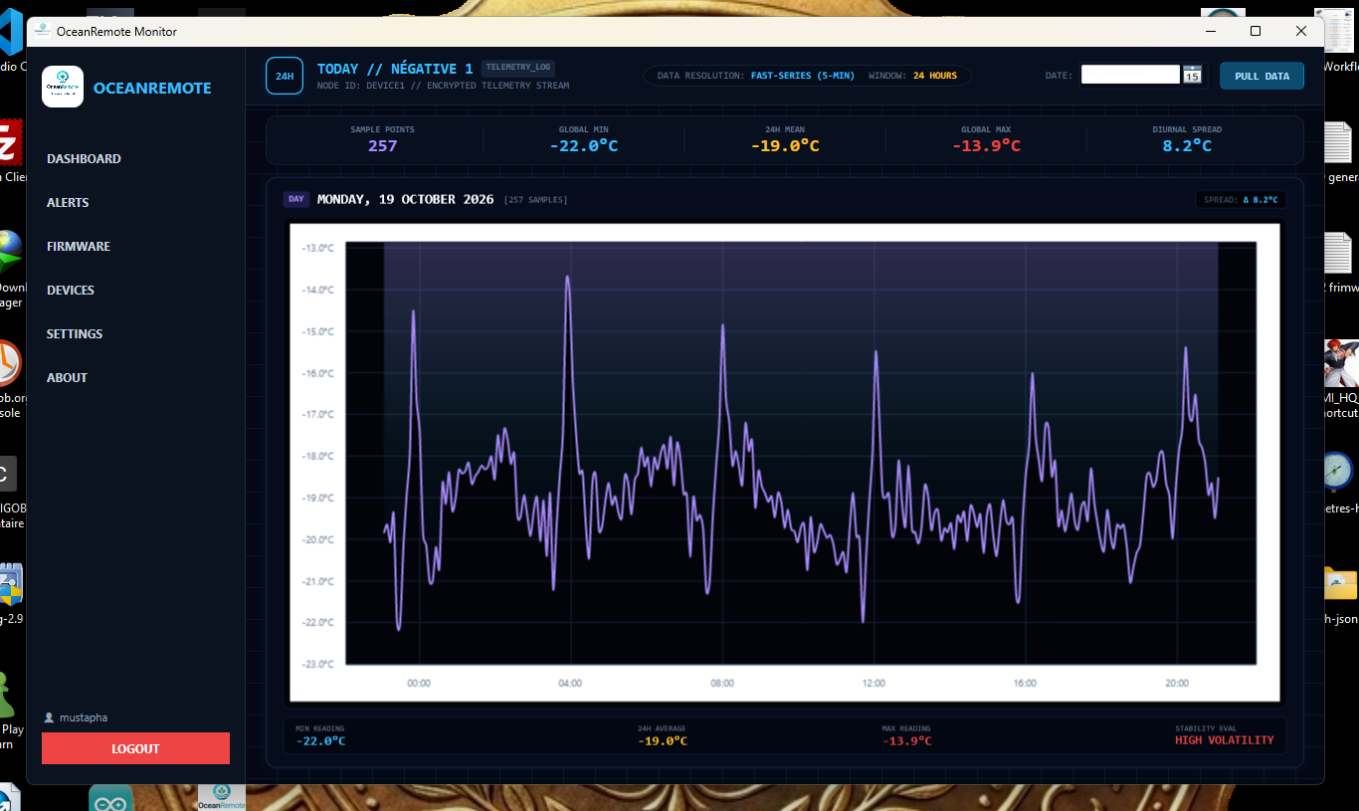This screenshot has width=1359, height=811.
Task: Click the OceanRemote logo in the sidebar
Action: (x=63, y=88)
